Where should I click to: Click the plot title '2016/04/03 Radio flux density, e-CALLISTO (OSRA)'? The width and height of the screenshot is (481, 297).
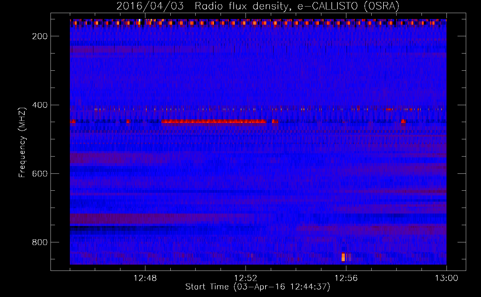point(258,6)
